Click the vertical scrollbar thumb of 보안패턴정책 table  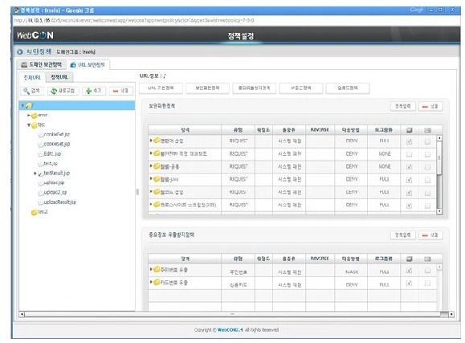(439, 158)
